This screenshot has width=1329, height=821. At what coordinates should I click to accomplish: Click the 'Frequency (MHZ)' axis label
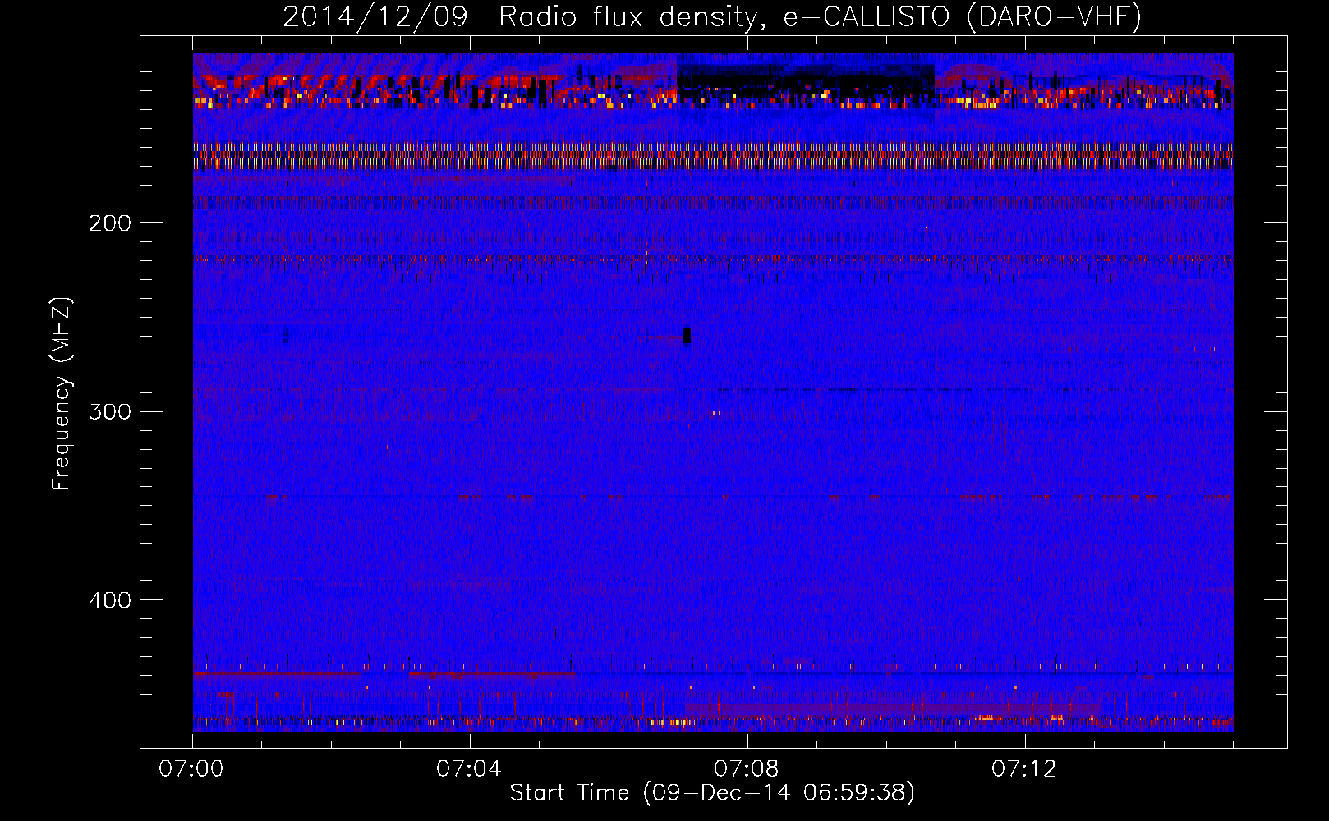tap(62, 394)
